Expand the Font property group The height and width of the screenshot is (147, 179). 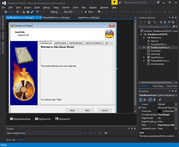(x=140, y=108)
